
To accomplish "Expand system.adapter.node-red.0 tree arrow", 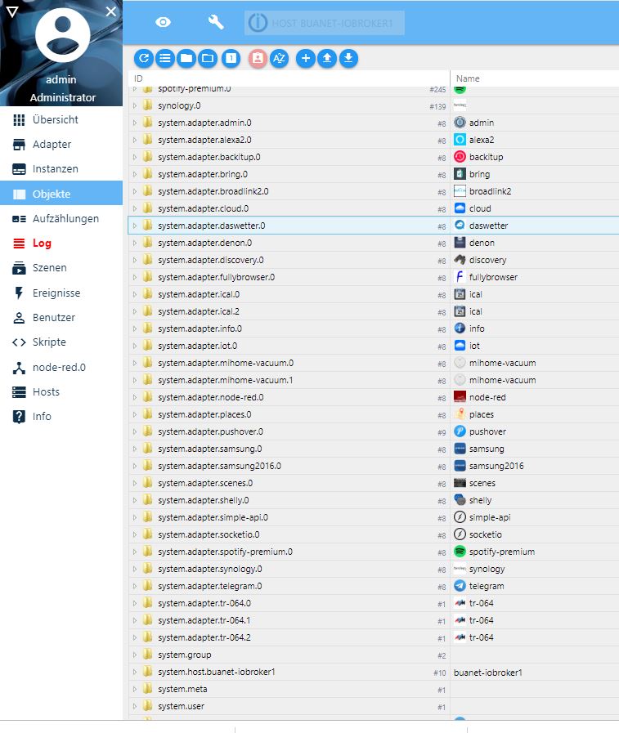I will (135, 397).
